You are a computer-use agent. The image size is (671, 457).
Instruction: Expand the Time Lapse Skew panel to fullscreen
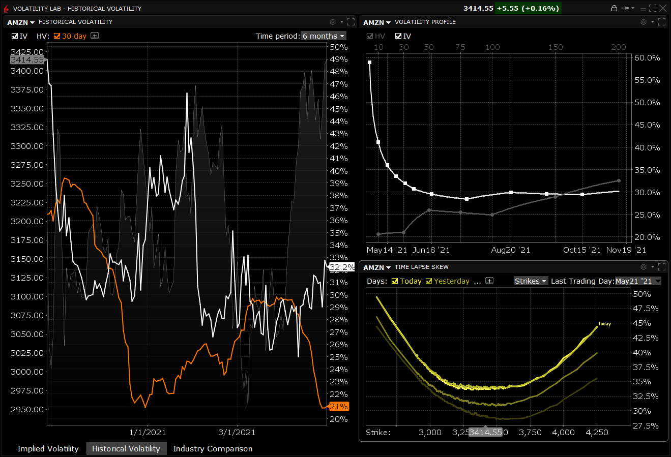662,266
